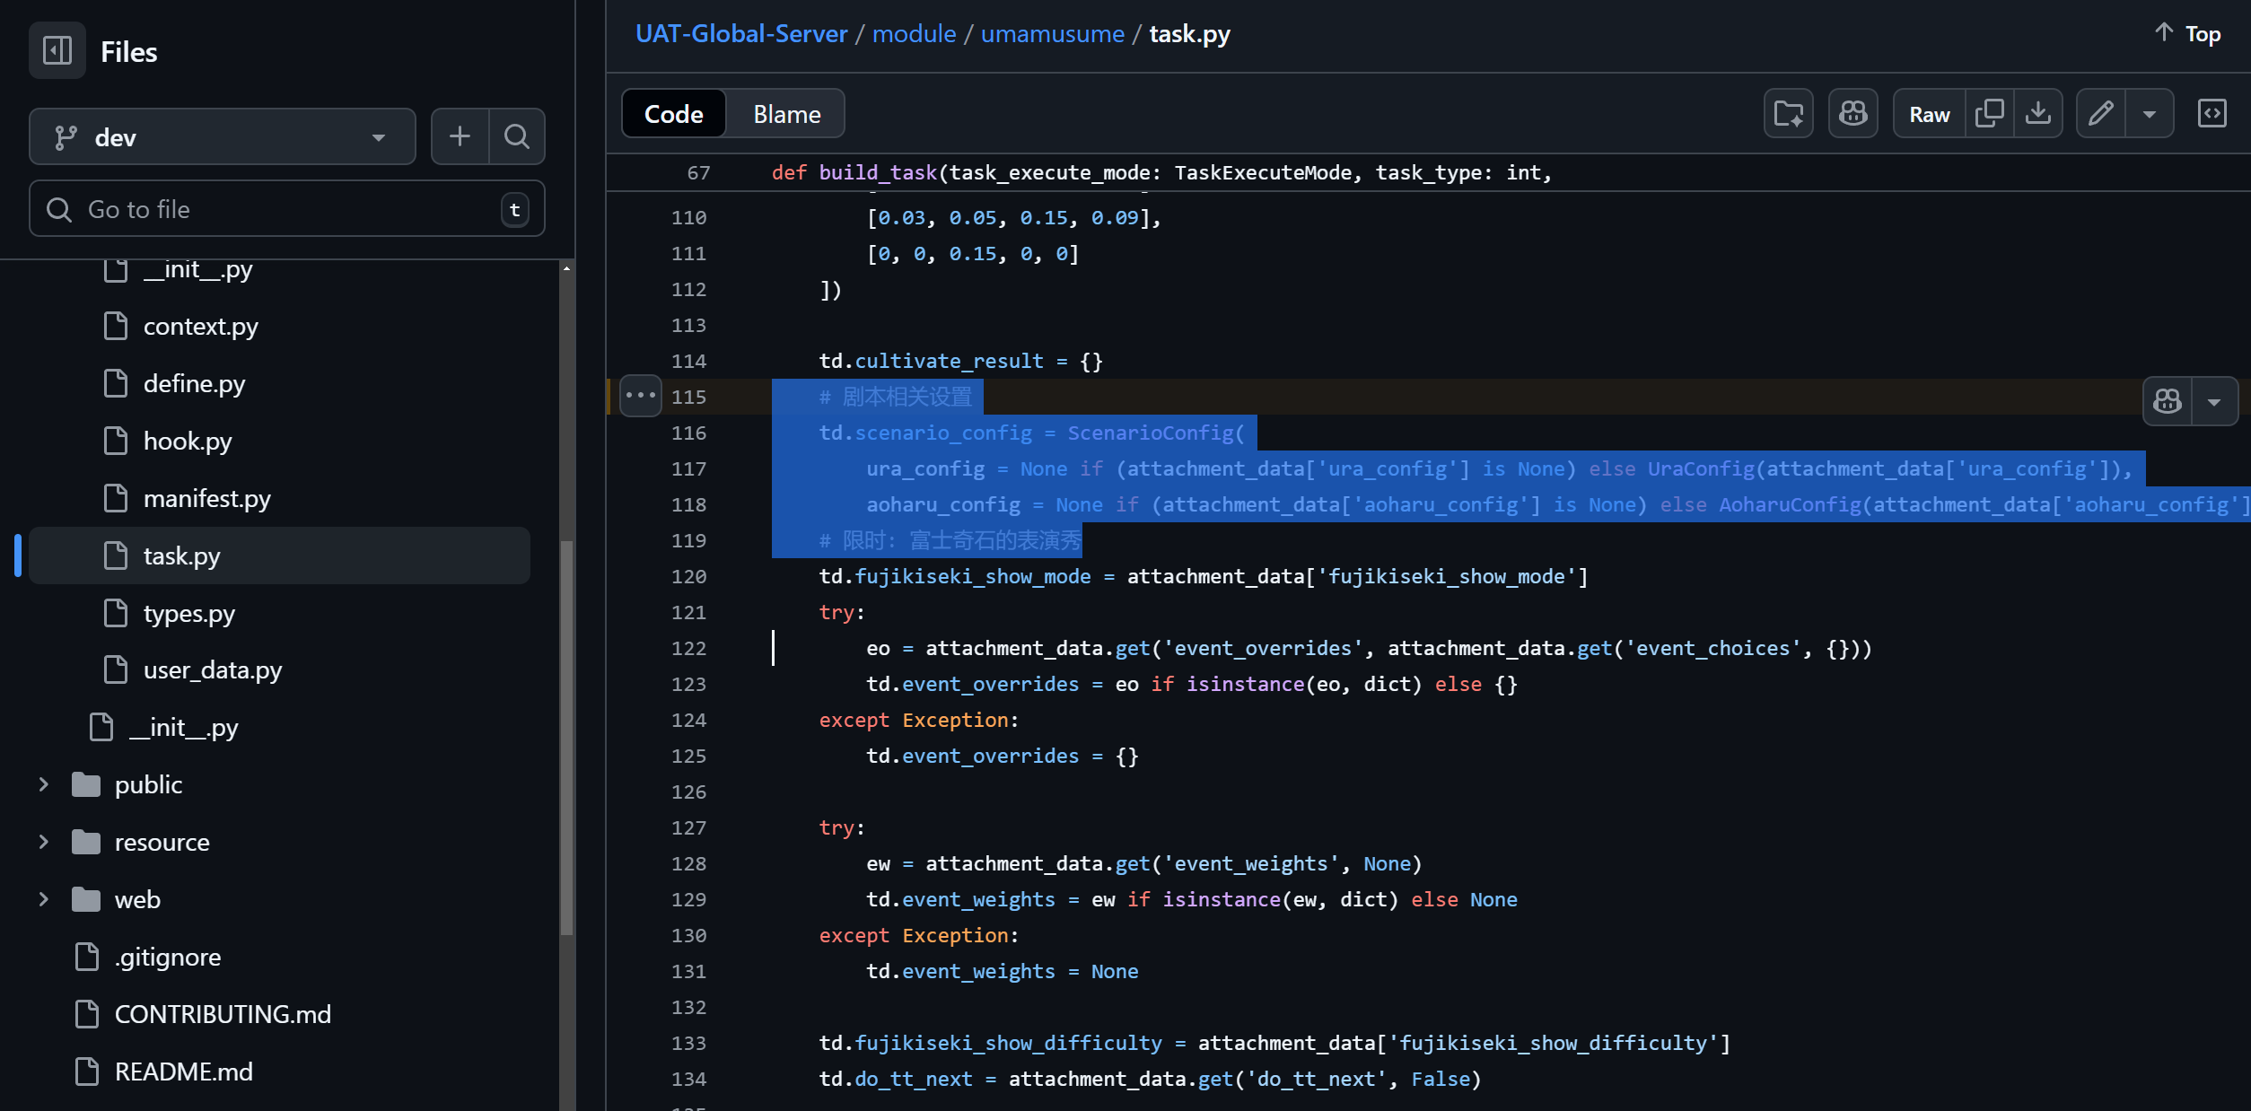
Task: Open more edit options dropdown arrow
Action: (2150, 114)
